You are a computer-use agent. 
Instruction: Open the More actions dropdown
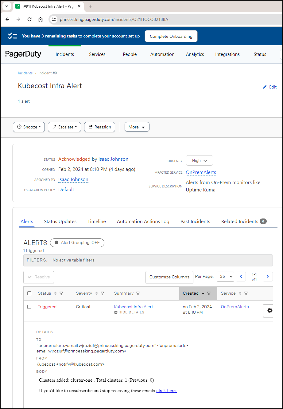tap(137, 127)
